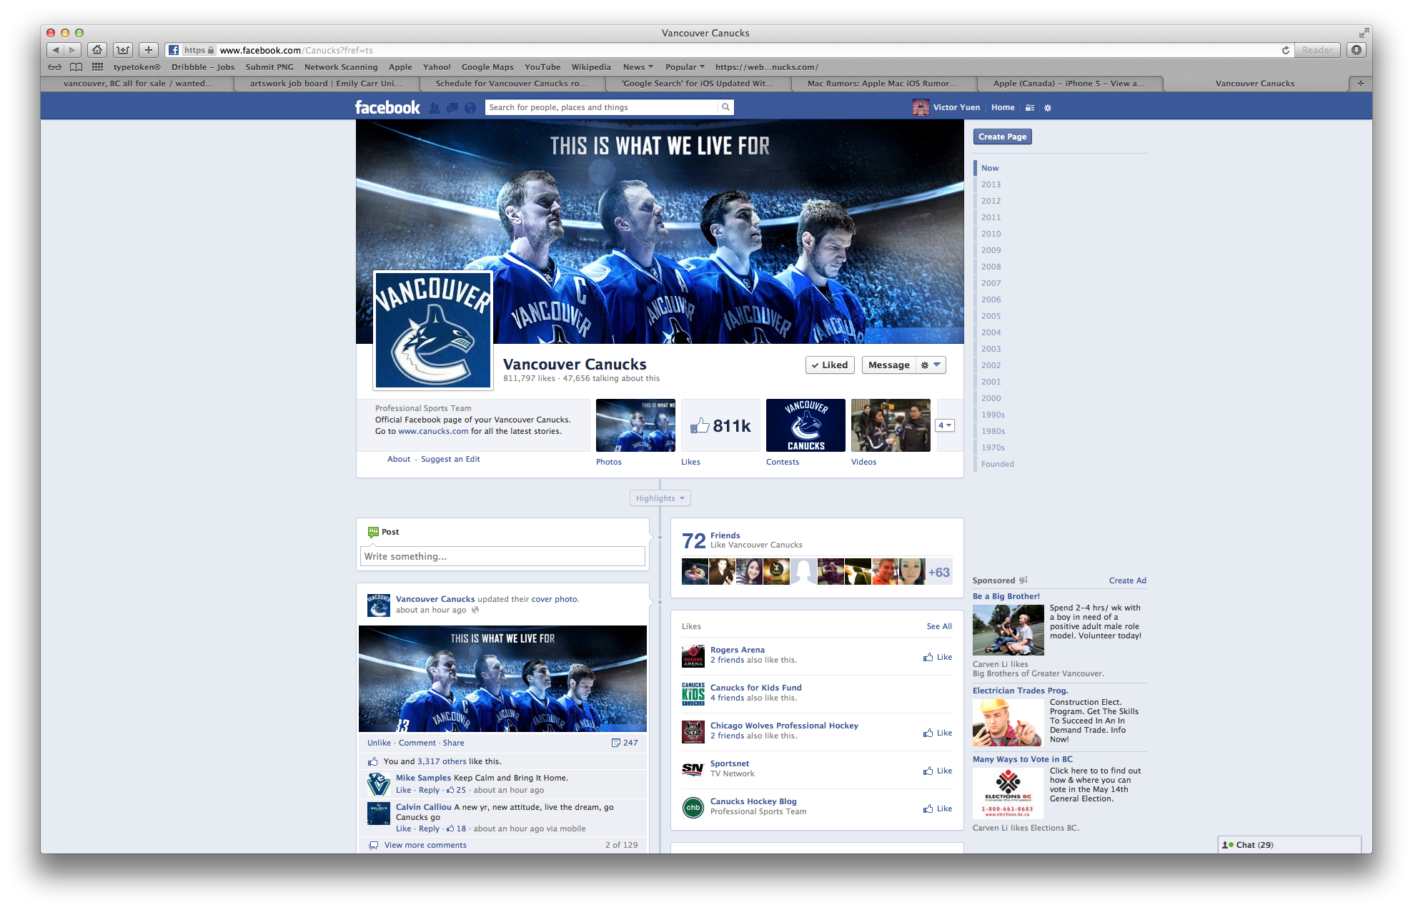Click Unlike on cover photo post
Screen dimensions: 1413x910
(379, 743)
